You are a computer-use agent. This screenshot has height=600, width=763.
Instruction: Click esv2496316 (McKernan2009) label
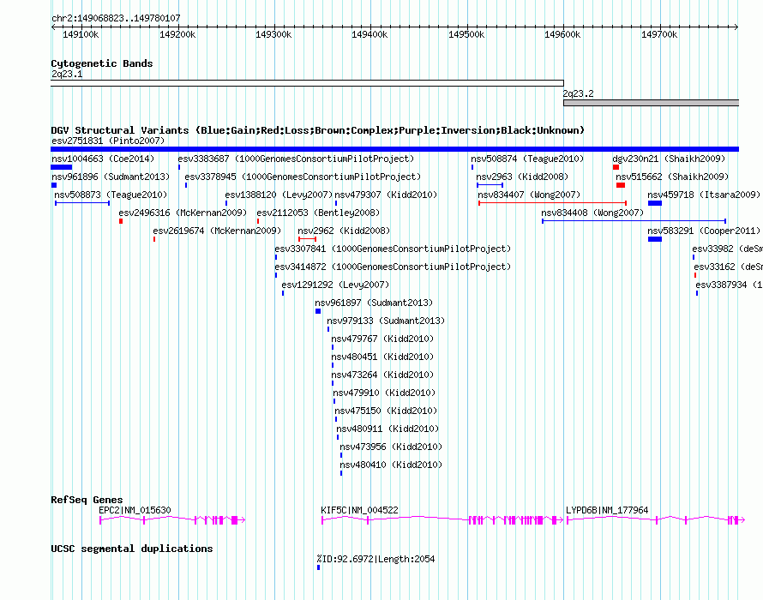(183, 213)
